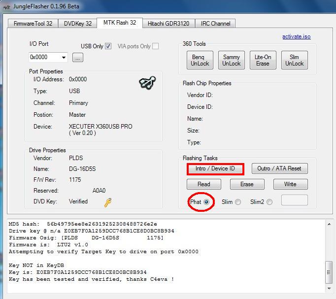Image resolution: width=336 pixels, height=299 pixels.
Task: Click the I/O Address value 0x0000
Action: pos(78,79)
